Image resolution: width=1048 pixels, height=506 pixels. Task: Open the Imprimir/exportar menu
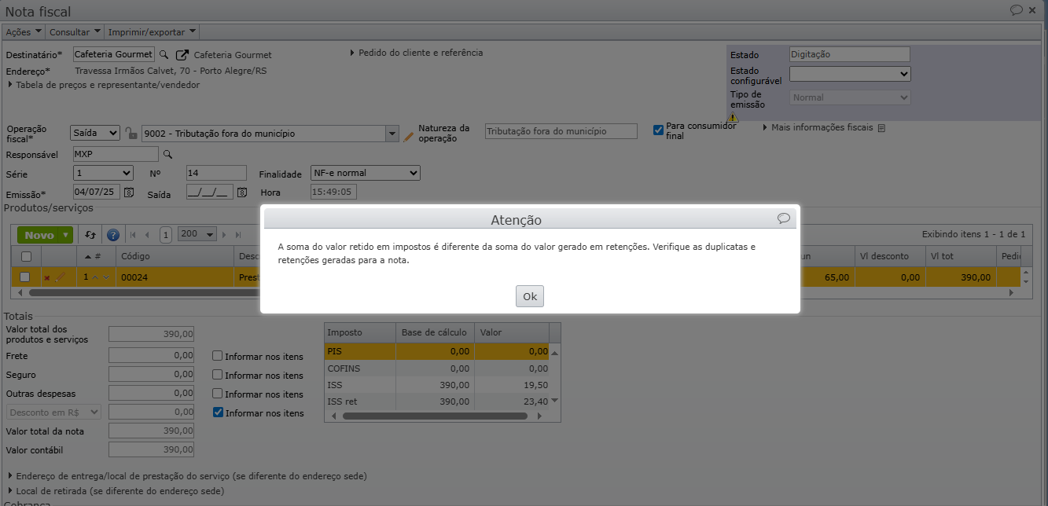point(152,32)
